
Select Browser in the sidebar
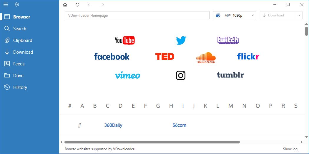point(29,17)
